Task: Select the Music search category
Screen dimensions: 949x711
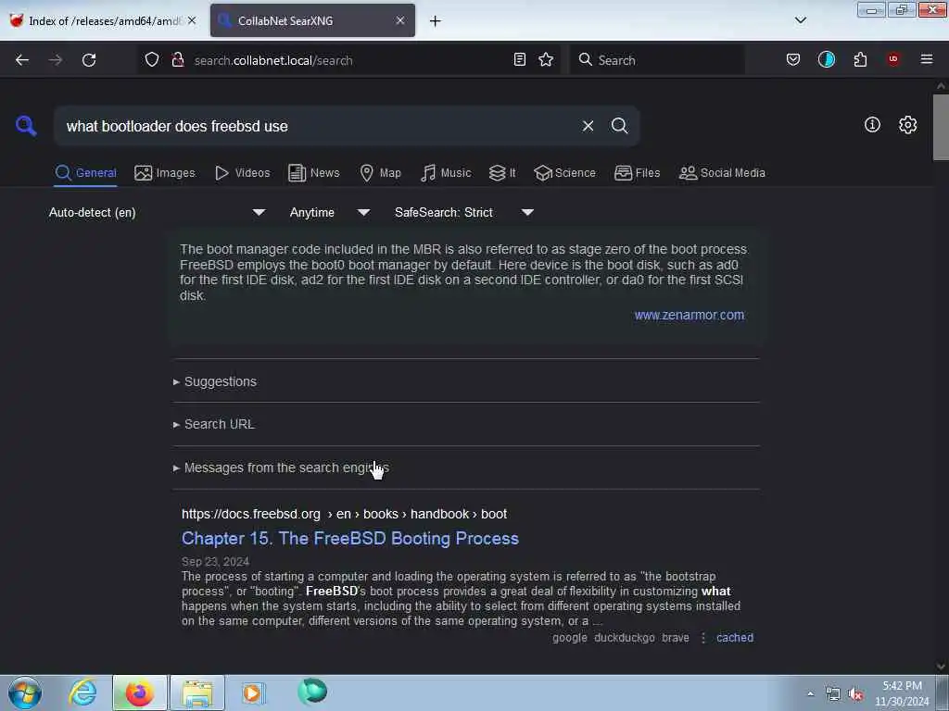Action: [x=446, y=173]
